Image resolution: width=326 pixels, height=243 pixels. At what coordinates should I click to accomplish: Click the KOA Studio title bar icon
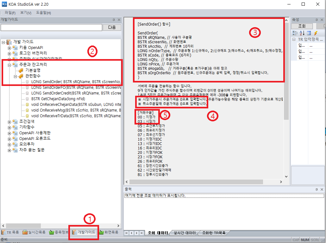point(4,4)
